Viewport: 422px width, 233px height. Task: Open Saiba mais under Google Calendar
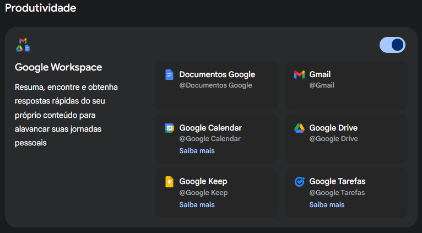point(197,151)
